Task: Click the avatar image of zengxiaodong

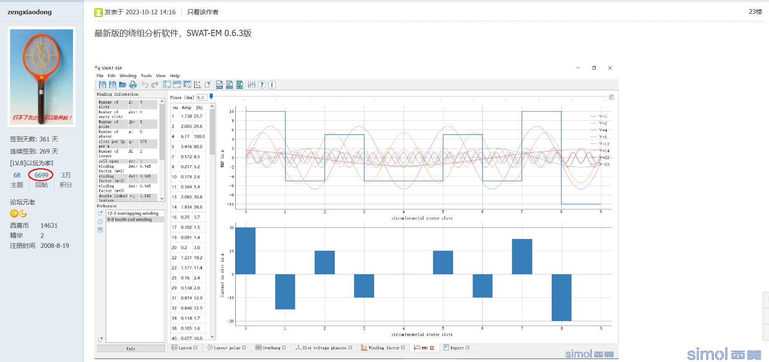Action: click(x=42, y=76)
